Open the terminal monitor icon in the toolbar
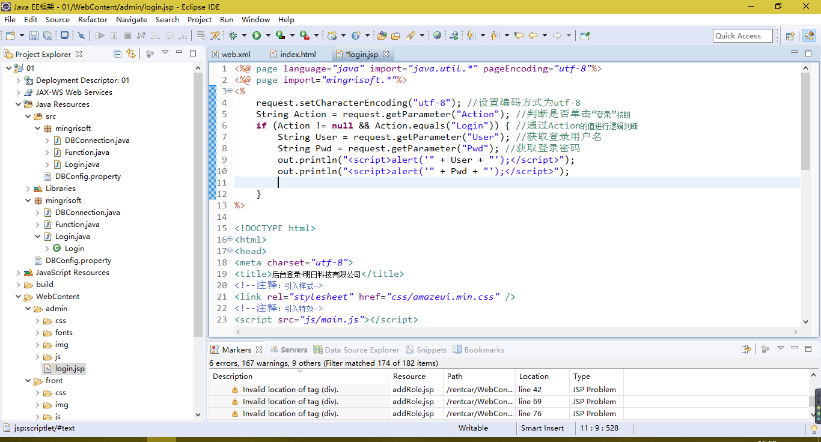 tap(64, 36)
